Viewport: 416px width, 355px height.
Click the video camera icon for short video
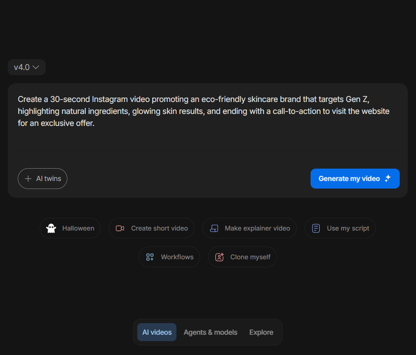pyautogui.click(x=120, y=228)
